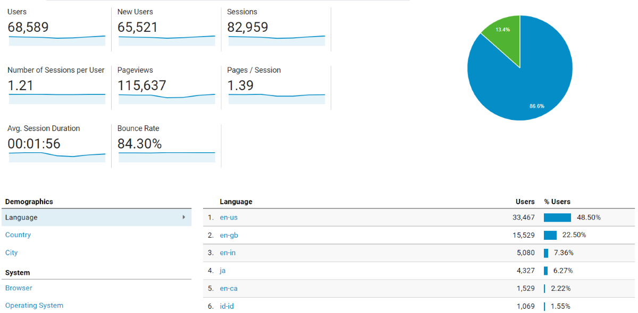
Task: Click the Avg. Session Duration sparkline
Action: 57,157
